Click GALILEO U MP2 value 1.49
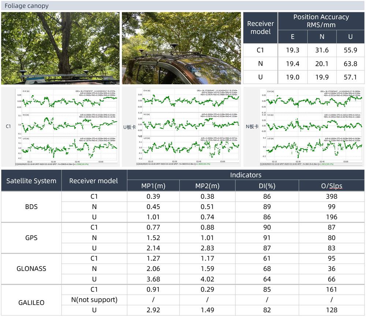Image resolution: width=366 pixels, height=317 pixels. 207,310
